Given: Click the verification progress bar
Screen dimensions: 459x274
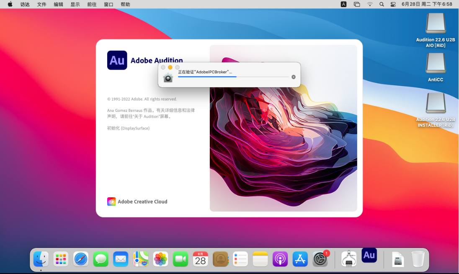Looking at the screenshot, I should (x=234, y=77).
